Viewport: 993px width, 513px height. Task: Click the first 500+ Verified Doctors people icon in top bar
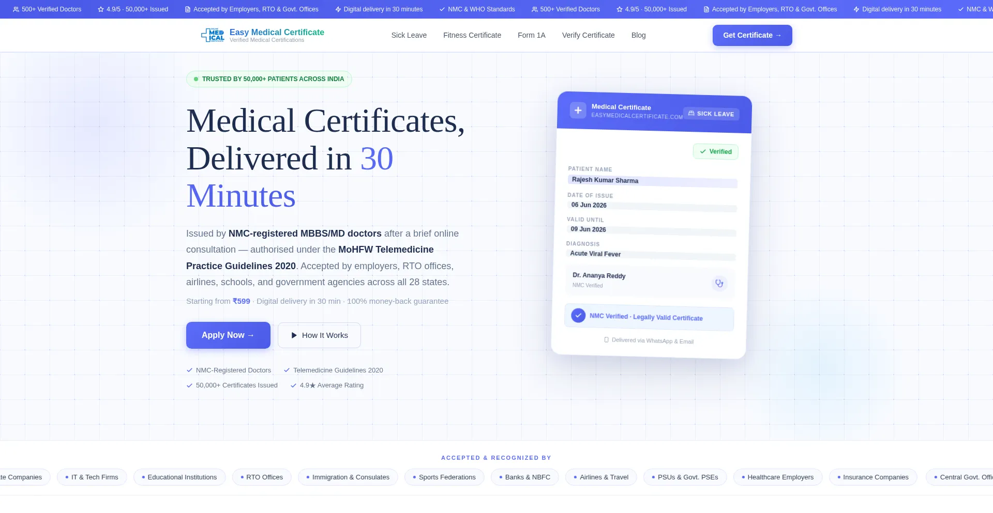pyautogui.click(x=16, y=9)
